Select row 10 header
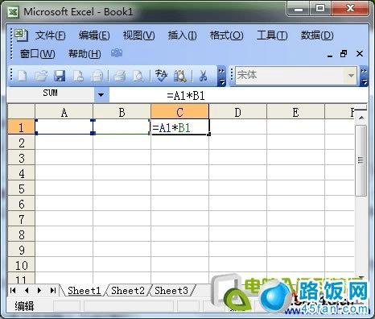 [x=21, y=265]
